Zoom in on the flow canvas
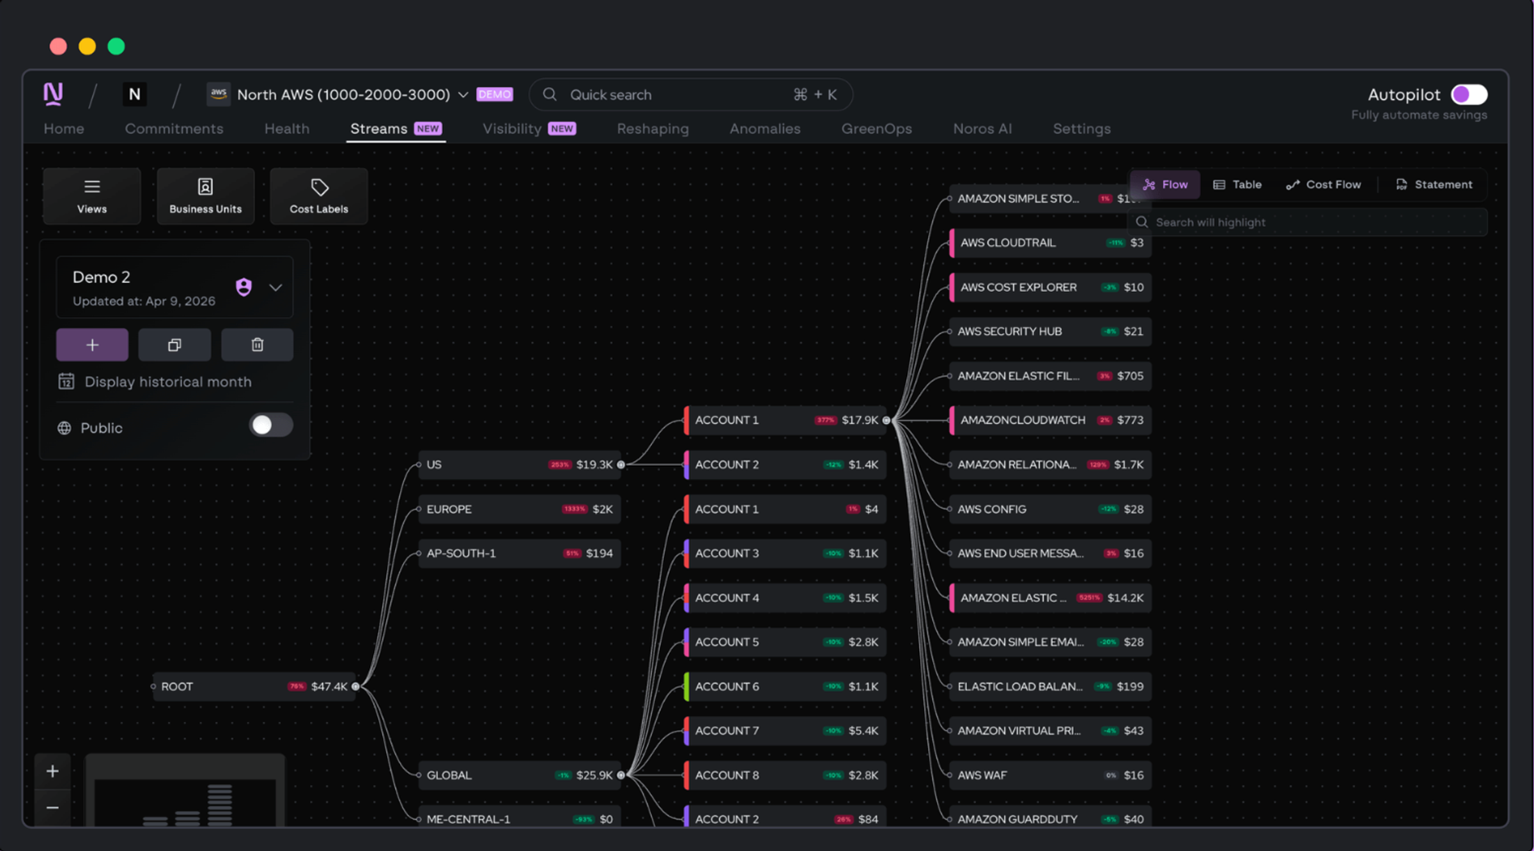This screenshot has height=851, width=1534. click(52, 771)
